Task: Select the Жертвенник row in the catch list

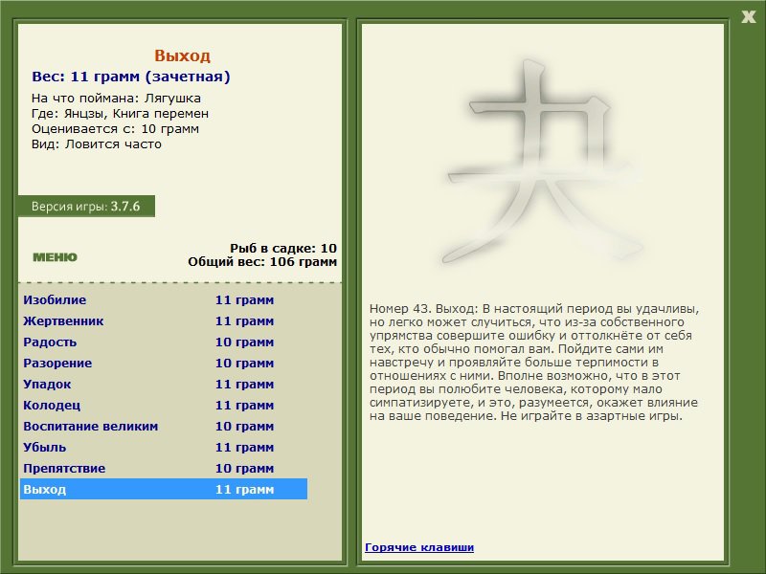Action: pyautogui.click(x=164, y=320)
